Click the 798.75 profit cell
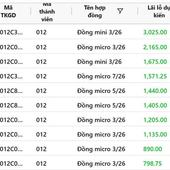 coord(152,164)
